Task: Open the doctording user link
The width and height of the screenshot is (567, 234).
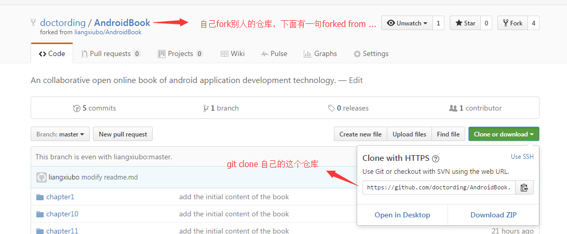Action: point(62,23)
